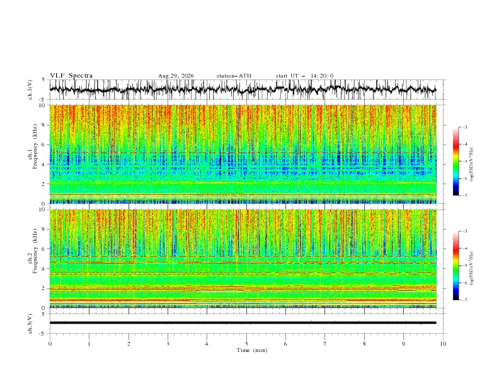Click the Time (min) axis label
The image size is (499, 386).
click(252, 350)
